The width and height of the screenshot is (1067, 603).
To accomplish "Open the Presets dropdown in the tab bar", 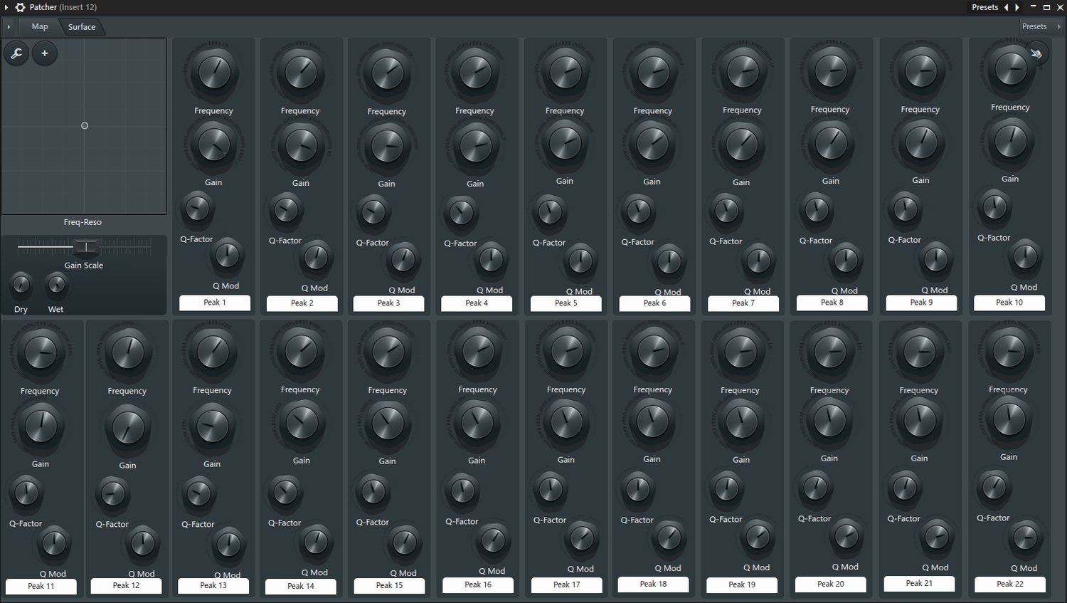I will click(x=1041, y=26).
